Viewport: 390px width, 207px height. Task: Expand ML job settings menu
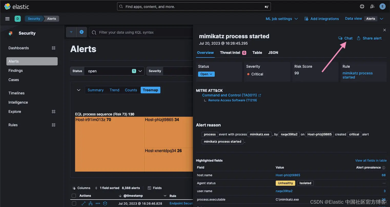click(x=282, y=19)
